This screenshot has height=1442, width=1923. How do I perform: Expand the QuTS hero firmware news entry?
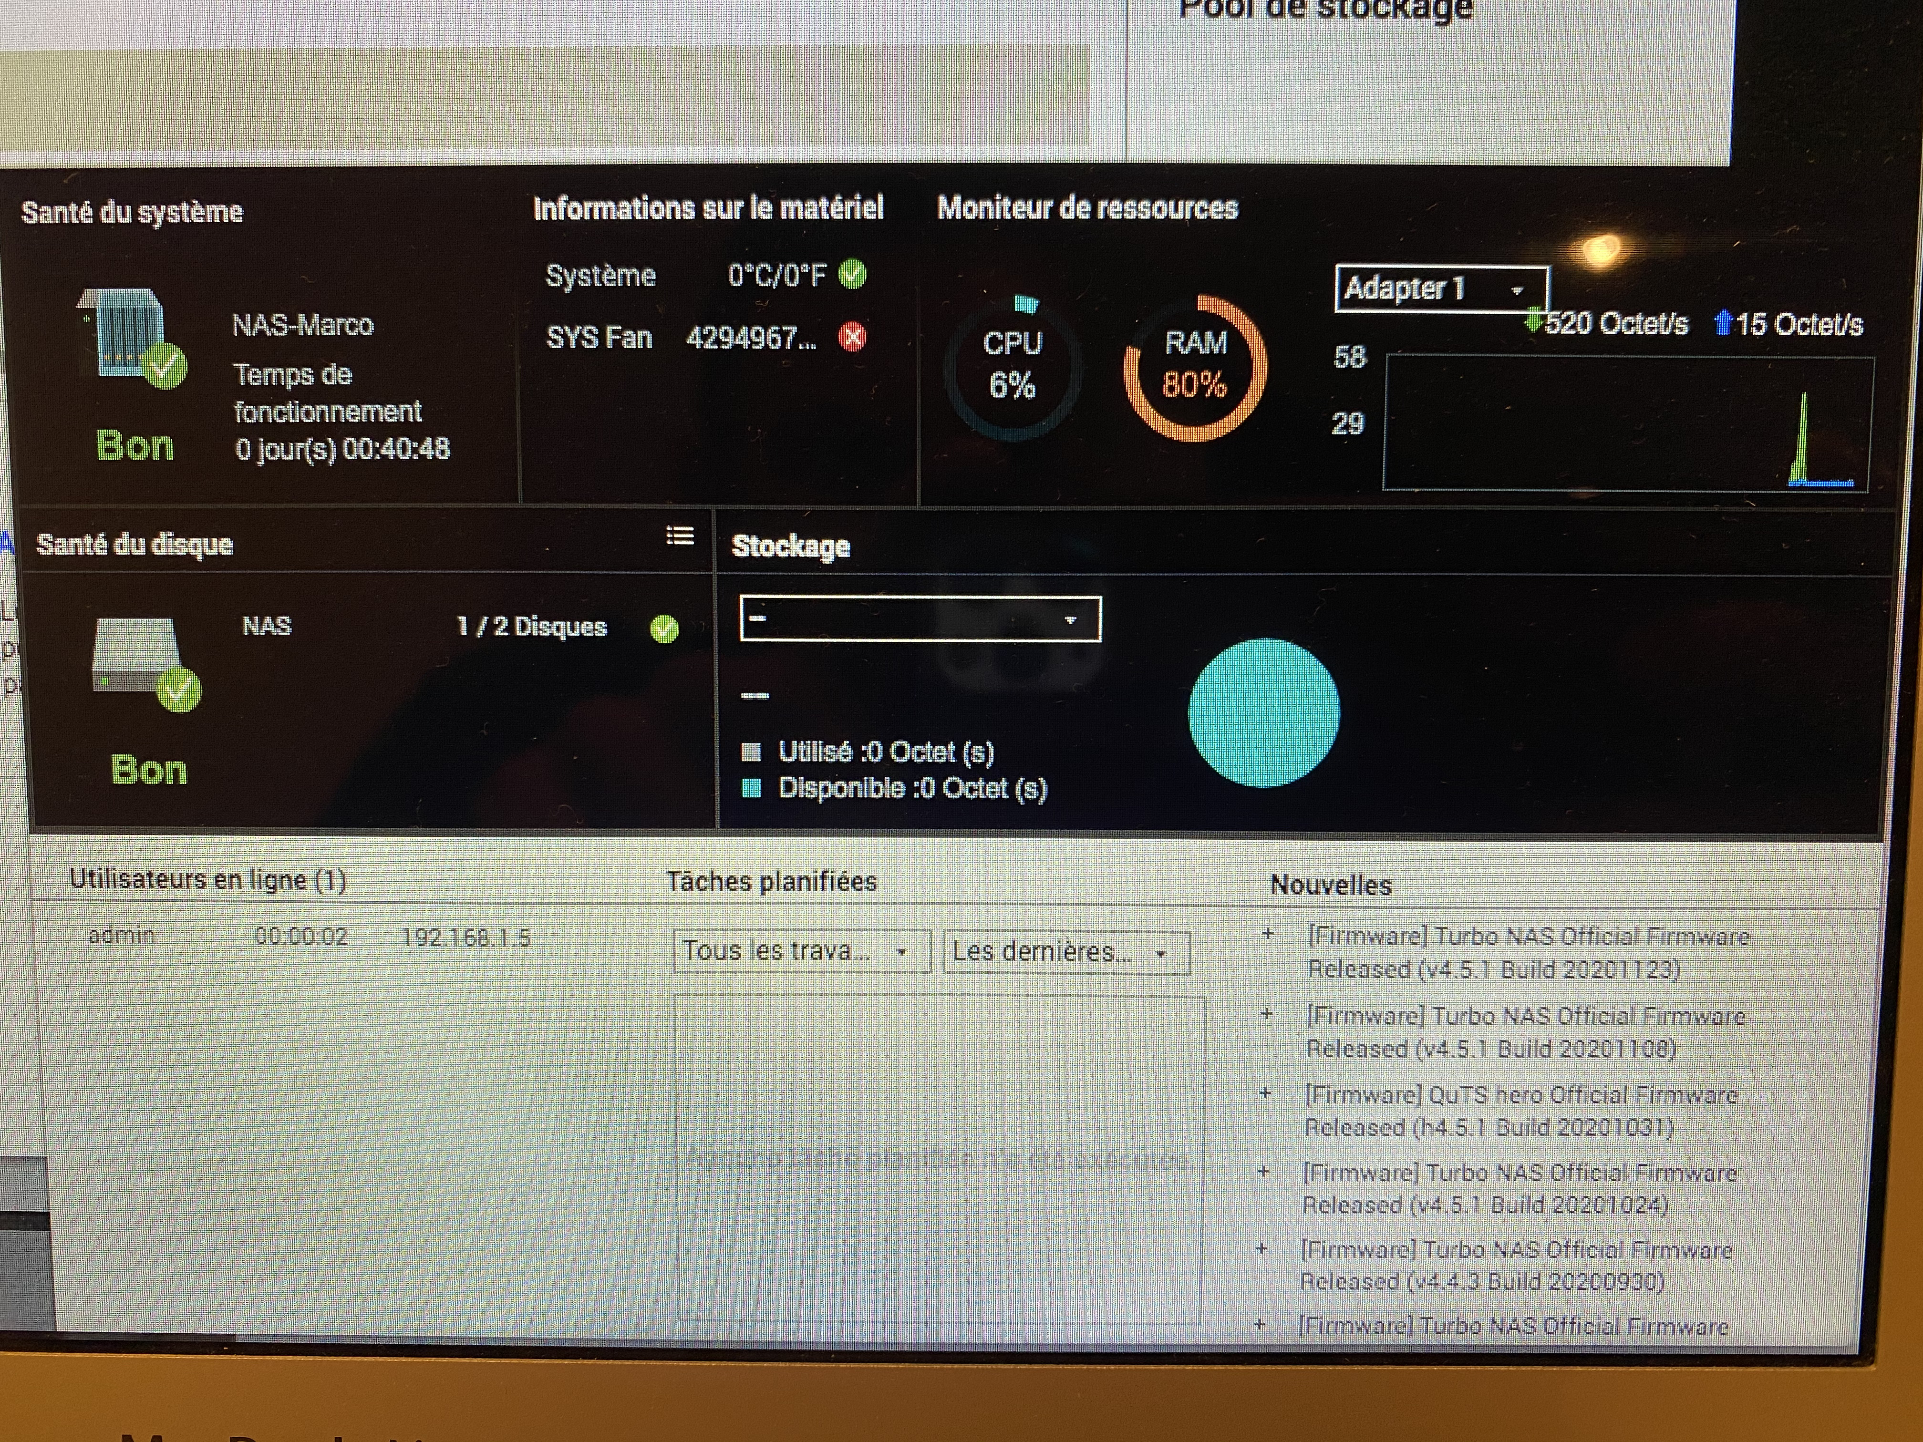(x=1266, y=1094)
